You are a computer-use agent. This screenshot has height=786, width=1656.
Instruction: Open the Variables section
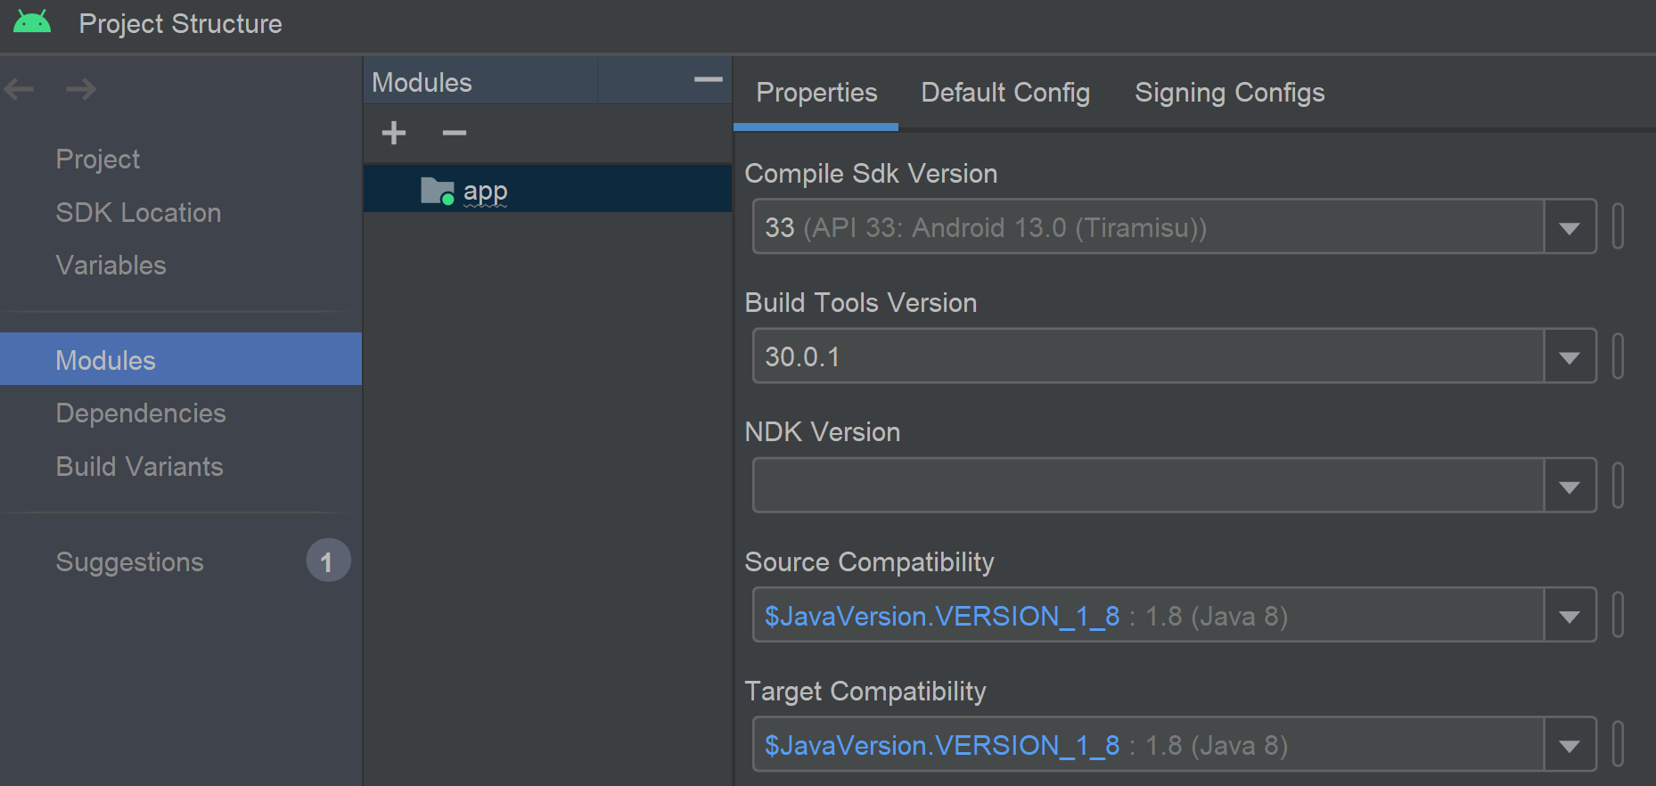click(x=111, y=265)
